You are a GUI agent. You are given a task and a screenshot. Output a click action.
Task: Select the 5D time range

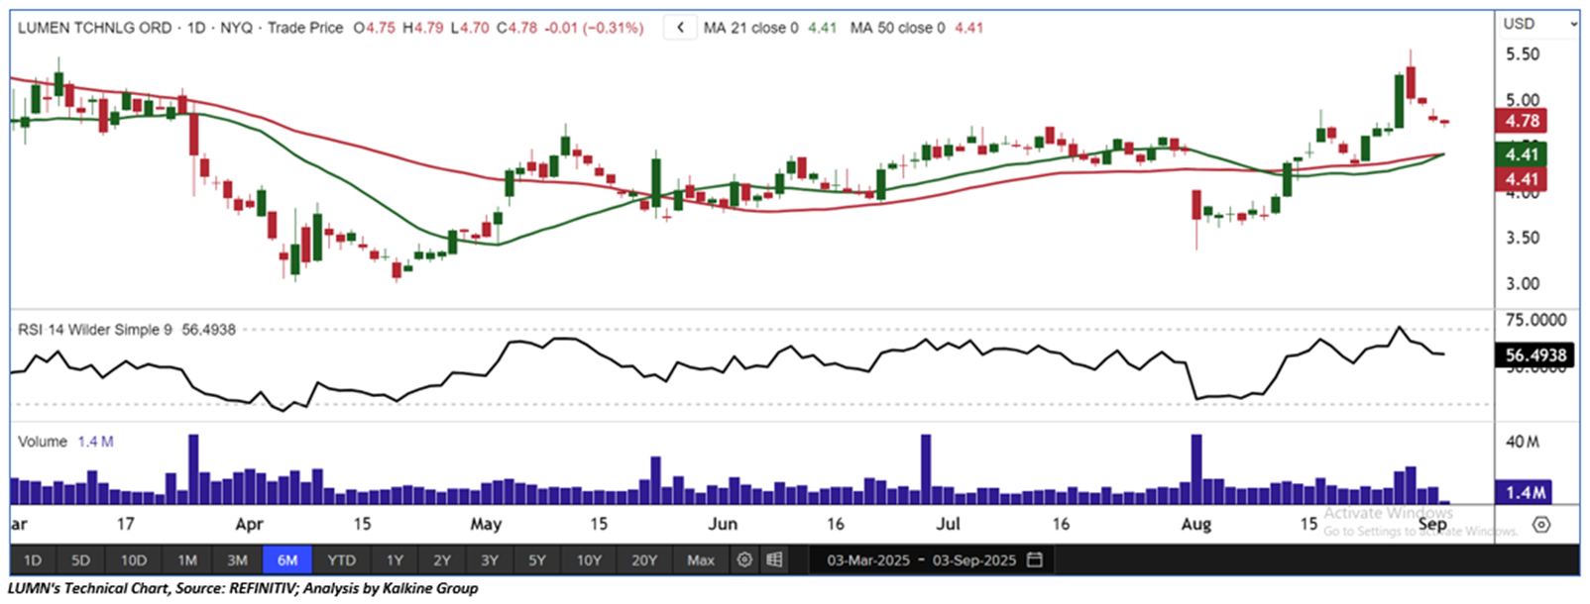click(x=80, y=560)
